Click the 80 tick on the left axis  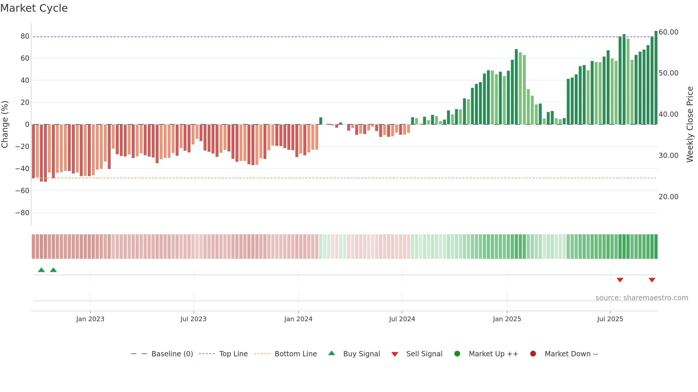[25, 36]
